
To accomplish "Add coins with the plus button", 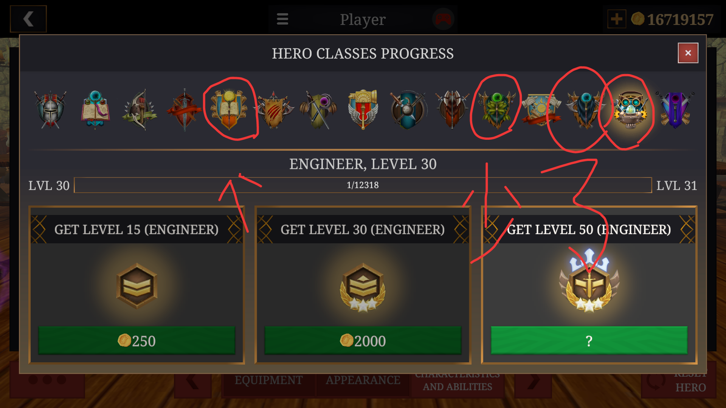I will point(617,19).
